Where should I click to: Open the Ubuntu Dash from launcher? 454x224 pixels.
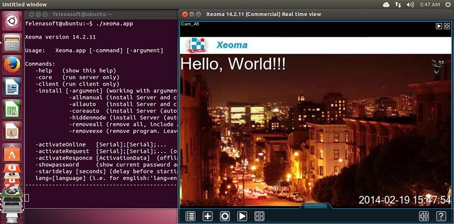(12, 21)
